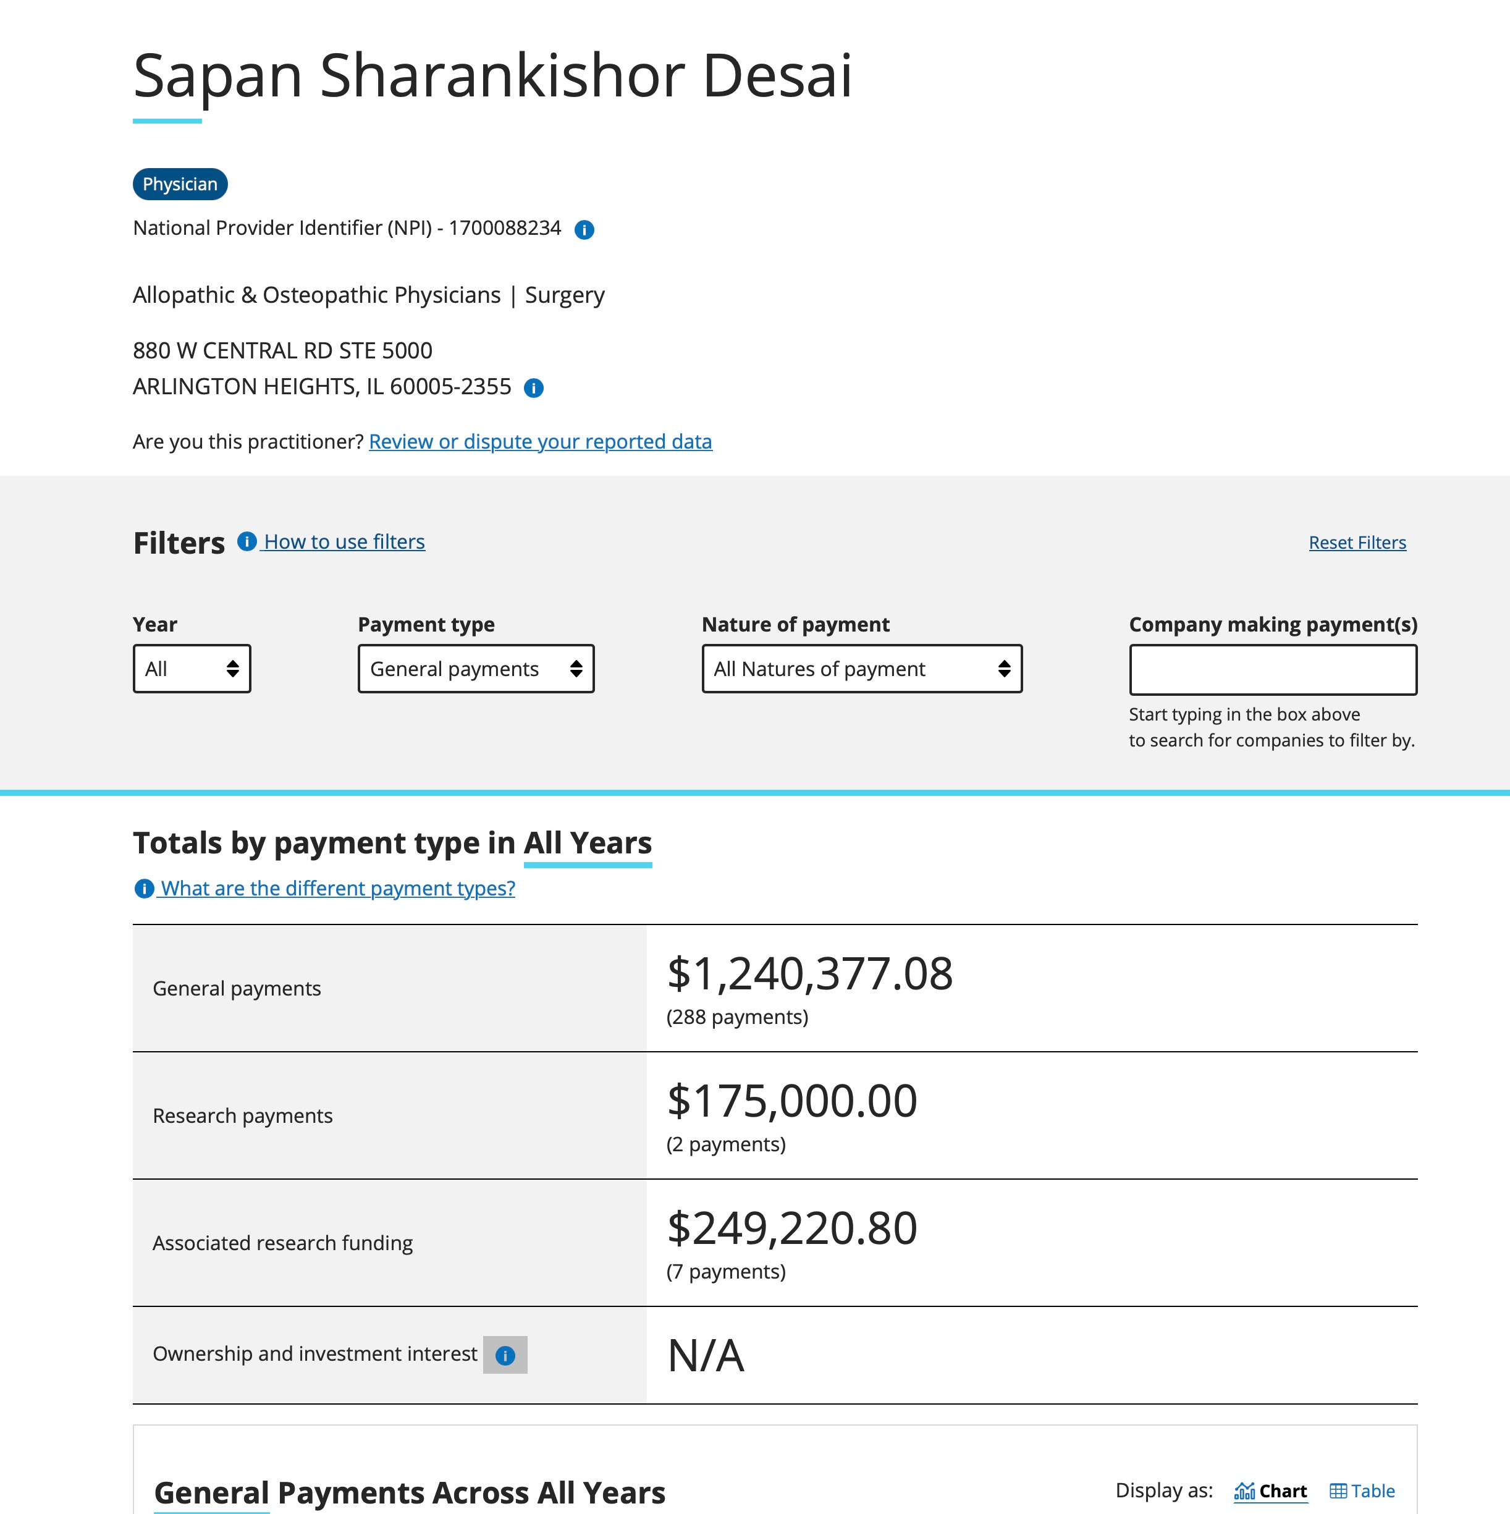Click info icon before payment types link
This screenshot has width=1510, height=1514.
[x=144, y=889]
